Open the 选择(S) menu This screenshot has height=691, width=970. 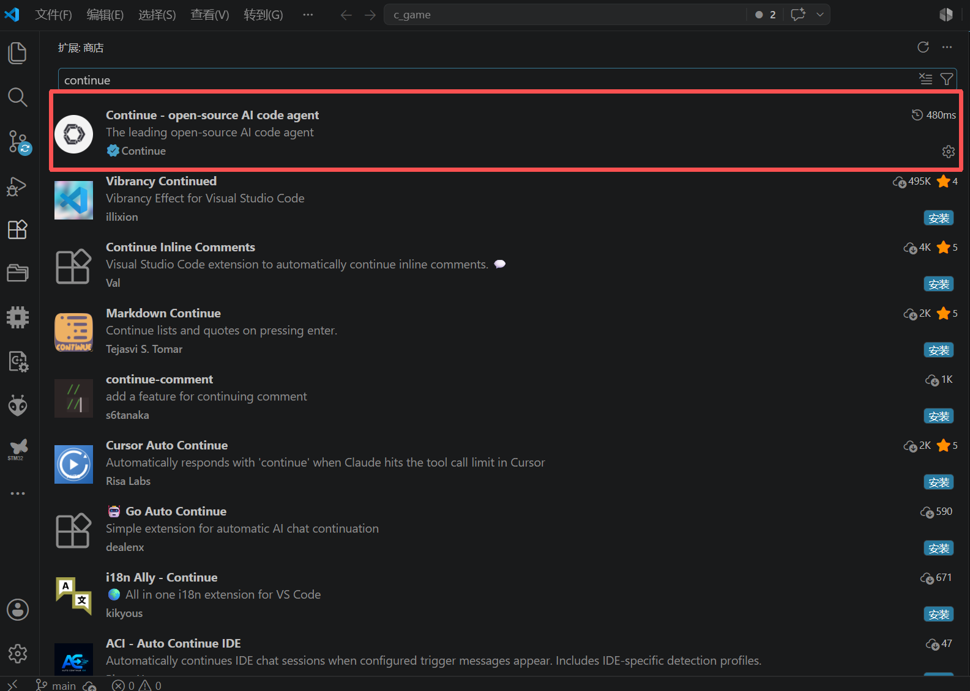tap(157, 15)
